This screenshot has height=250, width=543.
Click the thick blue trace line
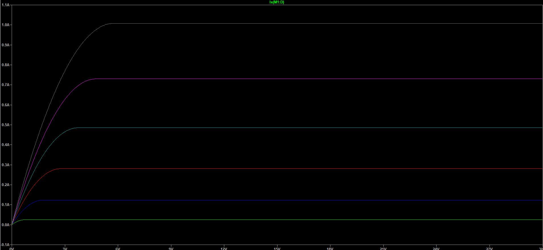click(292, 200)
